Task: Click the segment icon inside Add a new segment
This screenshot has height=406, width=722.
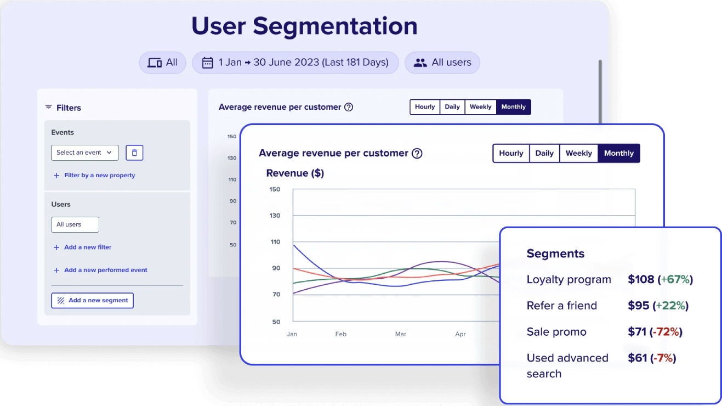Action: click(x=60, y=300)
